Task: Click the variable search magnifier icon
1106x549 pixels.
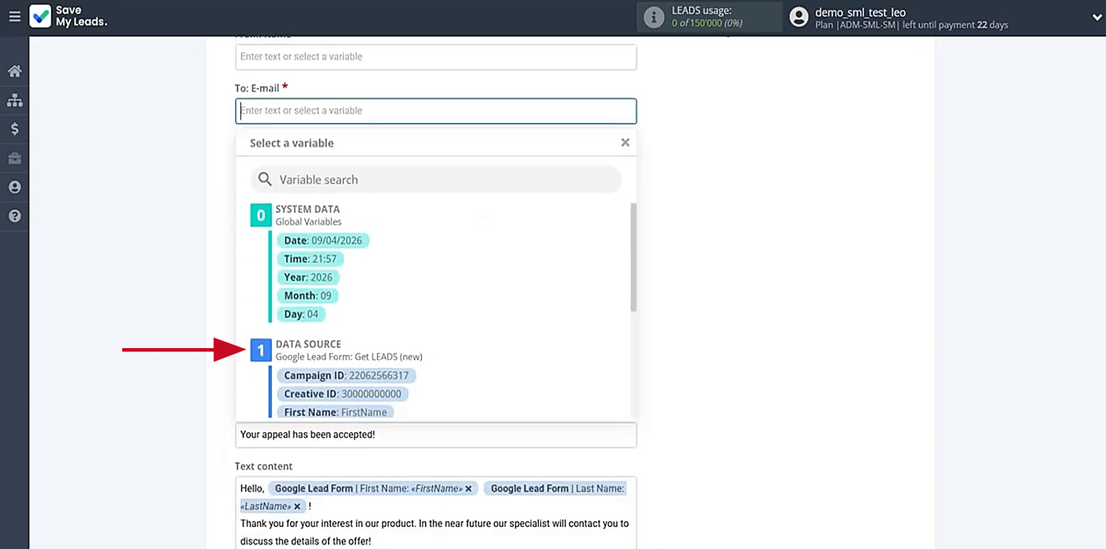Action: tap(265, 179)
